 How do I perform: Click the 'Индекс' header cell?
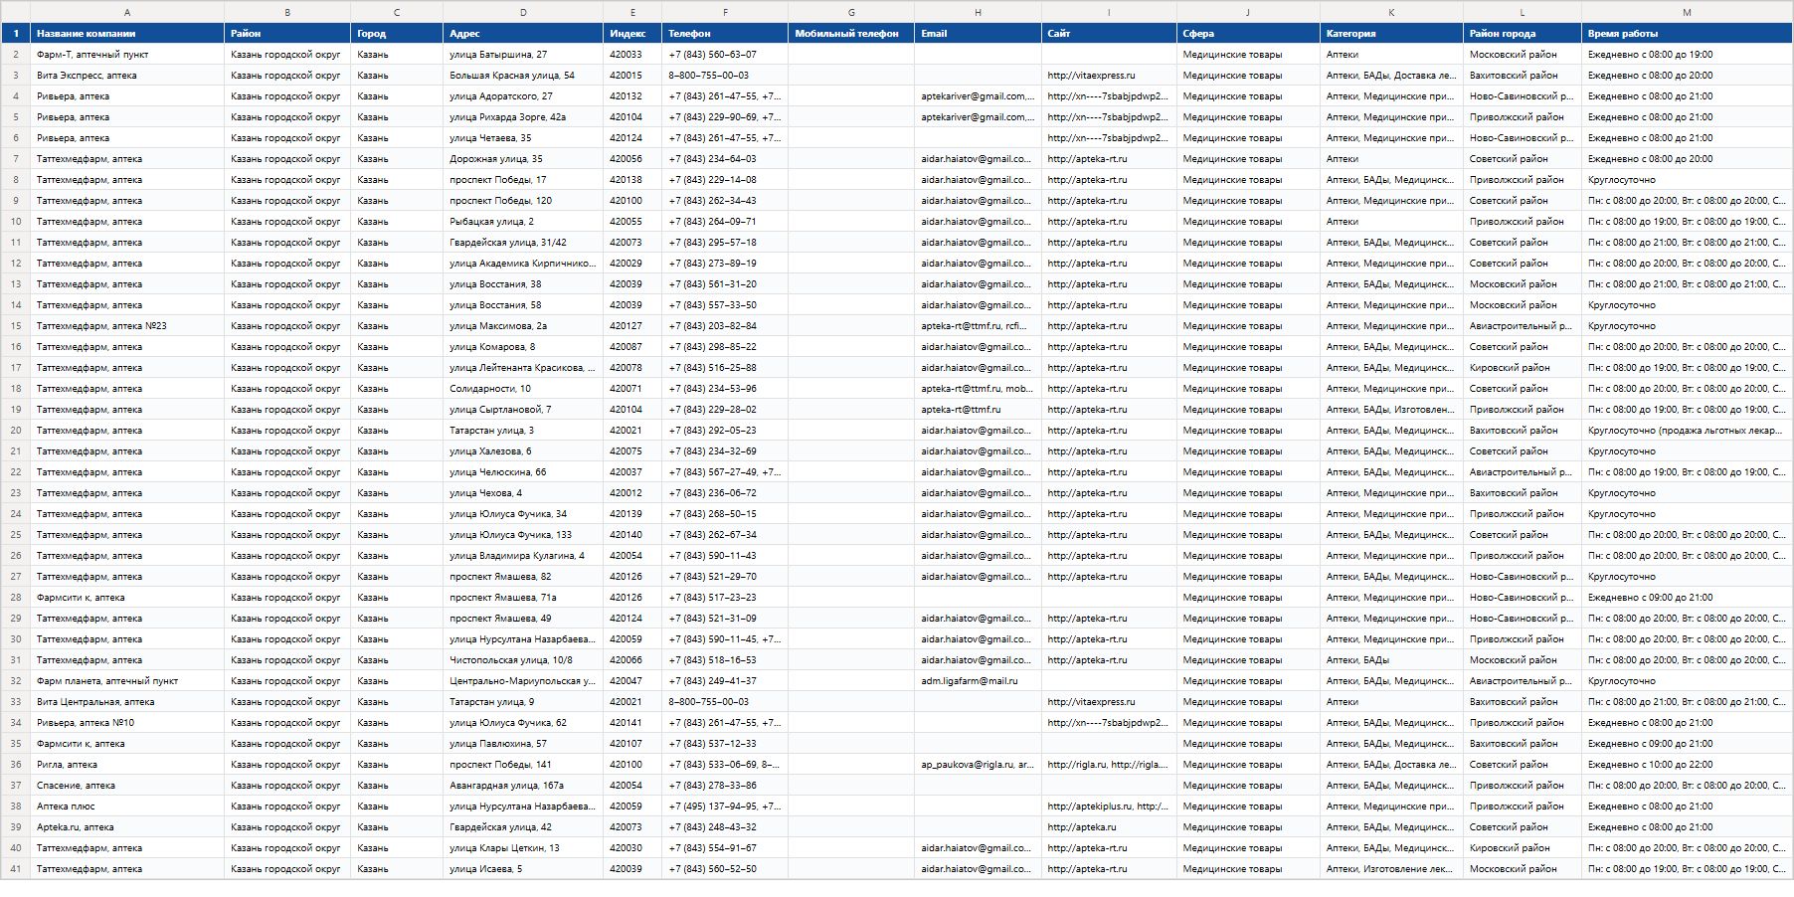(632, 33)
